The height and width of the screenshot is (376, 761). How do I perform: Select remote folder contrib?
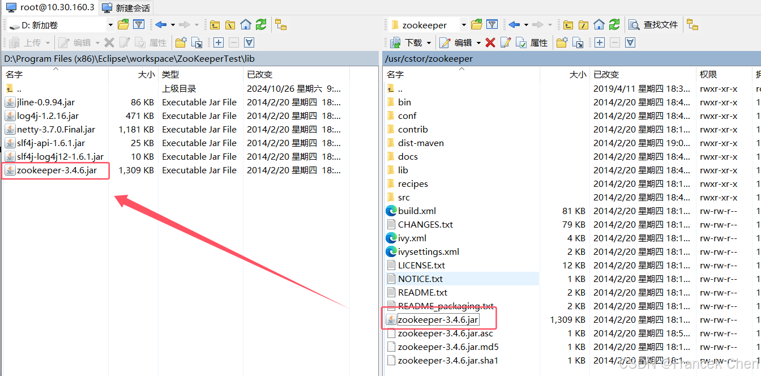pos(413,130)
